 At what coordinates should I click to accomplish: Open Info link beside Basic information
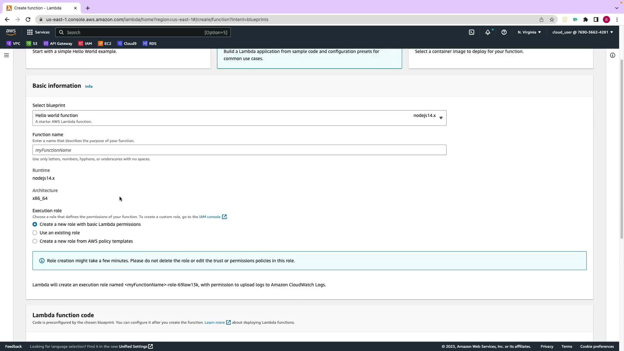click(x=89, y=86)
